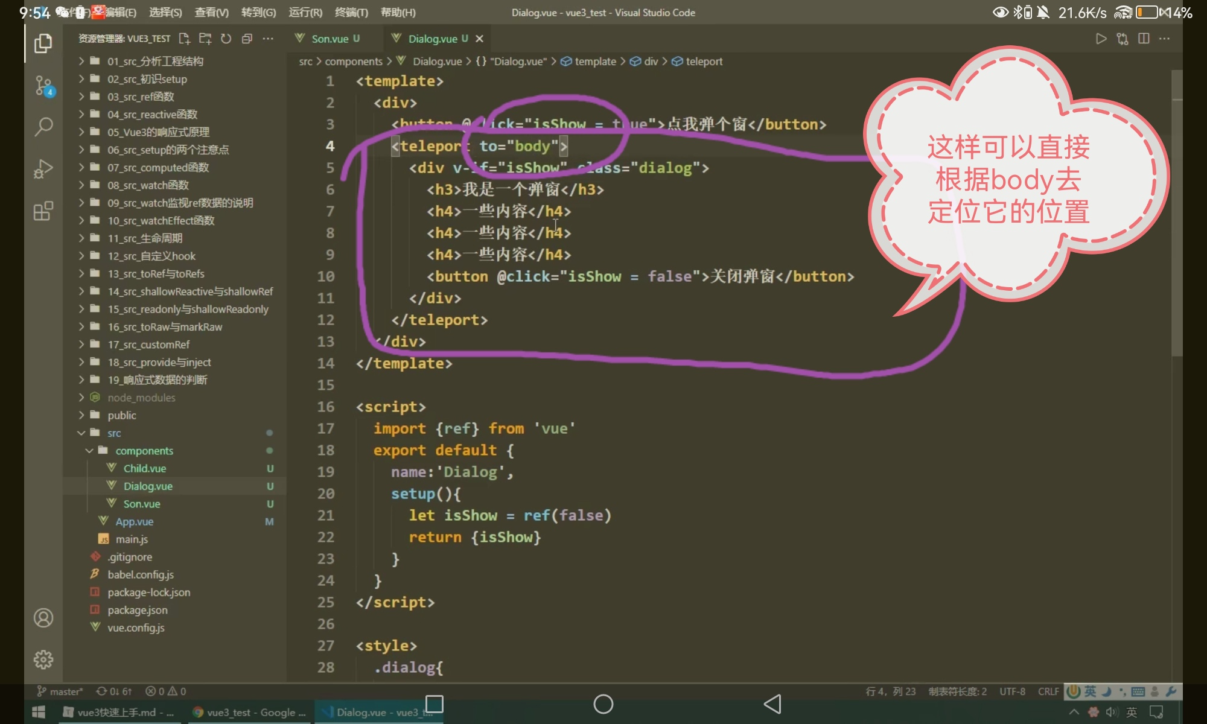Image resolution: width=1207 pixels, height=724 pixels.
Task: Collapse the src folder
Action: click(113, 433)
